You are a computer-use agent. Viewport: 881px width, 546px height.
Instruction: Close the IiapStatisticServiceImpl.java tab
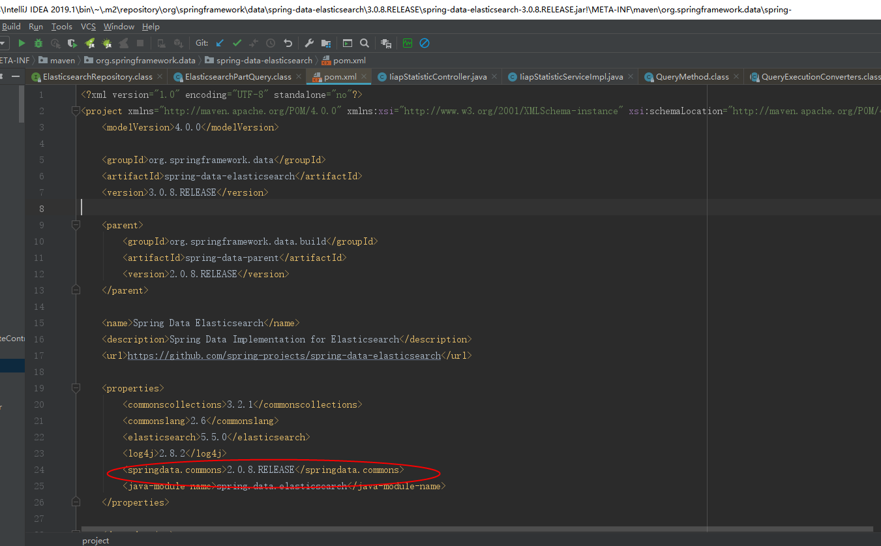pyautogui.click(x=630, y=77)
